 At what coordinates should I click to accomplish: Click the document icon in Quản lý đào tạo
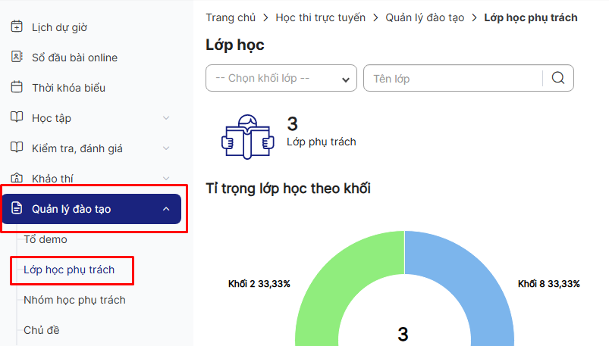coord(17,209)
